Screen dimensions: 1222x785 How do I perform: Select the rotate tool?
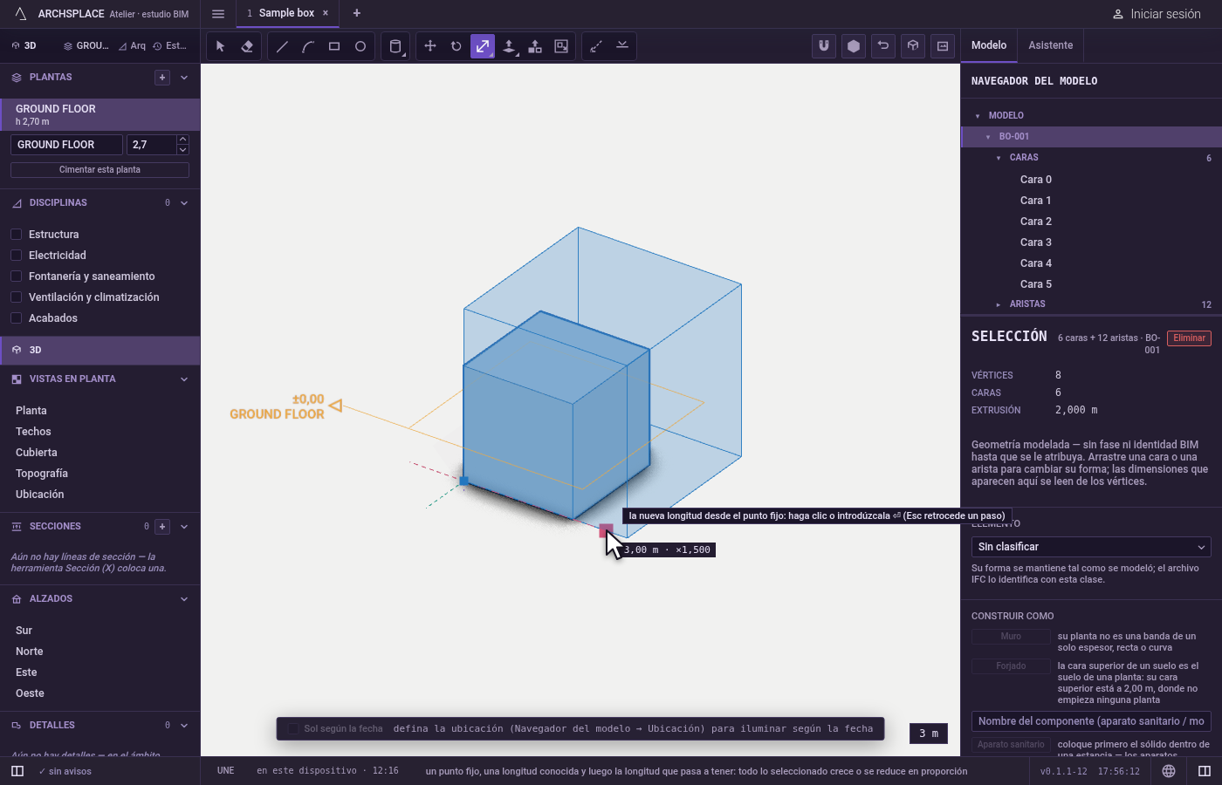pos(457,46)
